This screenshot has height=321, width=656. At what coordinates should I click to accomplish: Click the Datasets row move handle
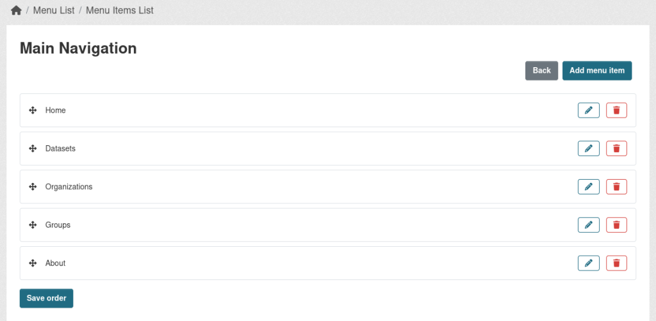pyautogui.click(x=33, y=148)
